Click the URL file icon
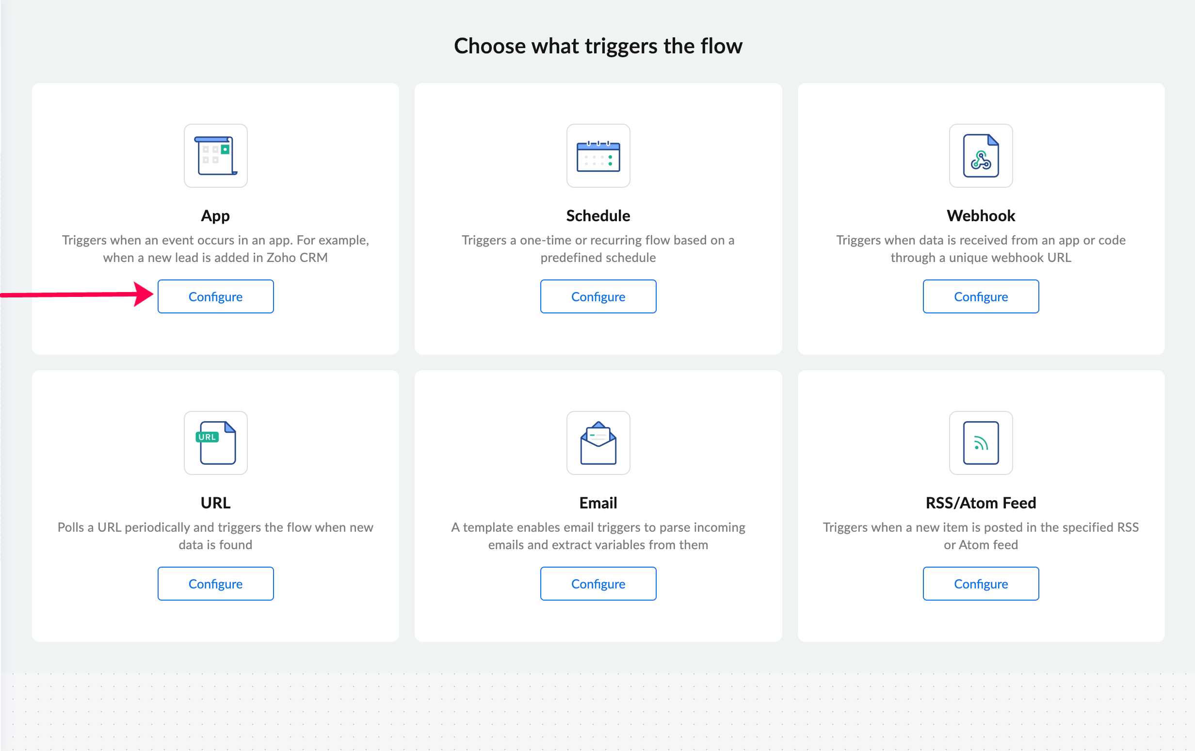The width and height of the screenshot is (1195, 751). 215,443
